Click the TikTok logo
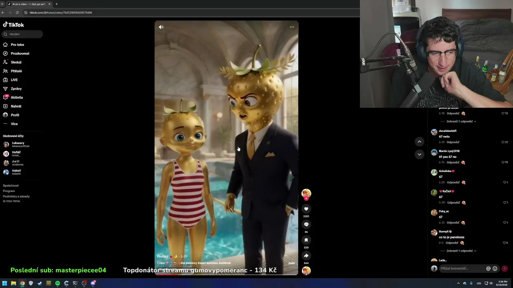The height and width of the screenshot is (288, 513). [13, 25]
